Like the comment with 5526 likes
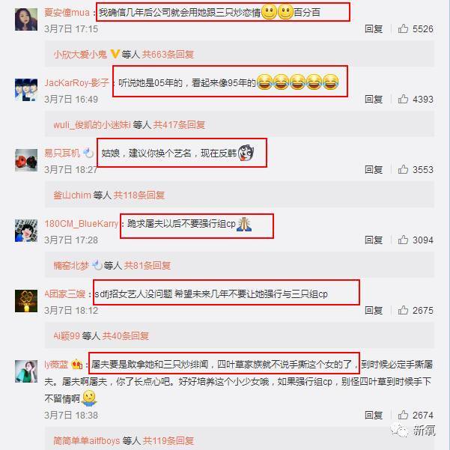 (403, 28)
